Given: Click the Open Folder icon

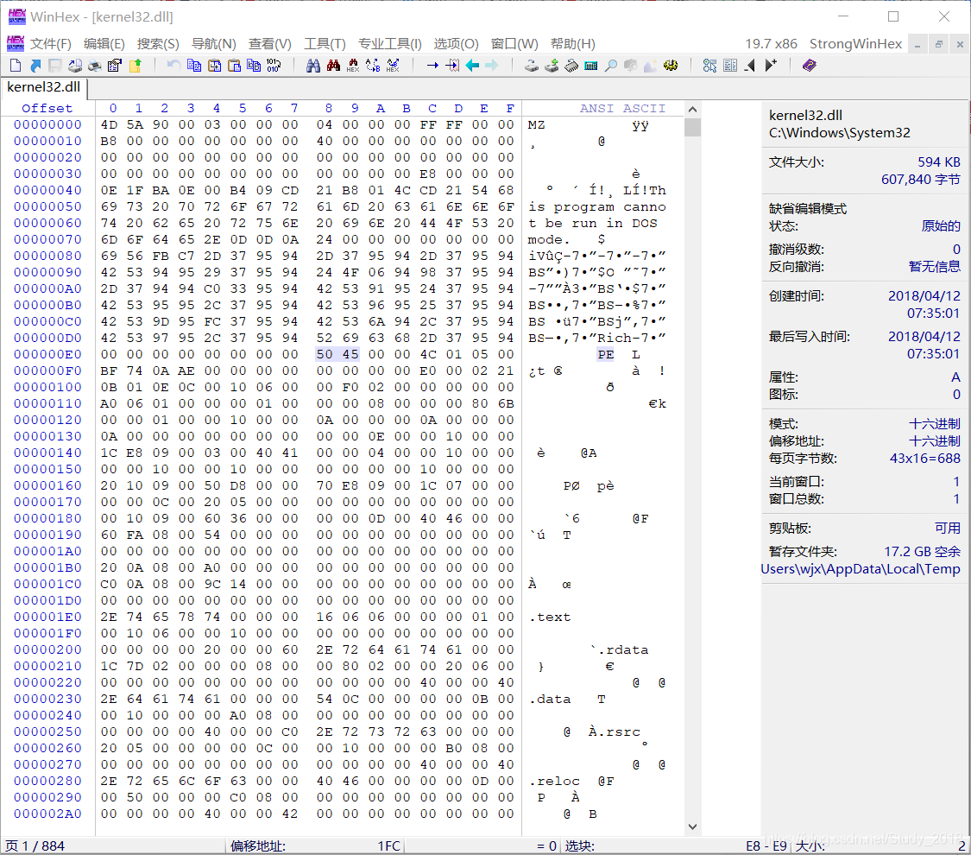Looking at the screenshot, I should tap(135, 65).
